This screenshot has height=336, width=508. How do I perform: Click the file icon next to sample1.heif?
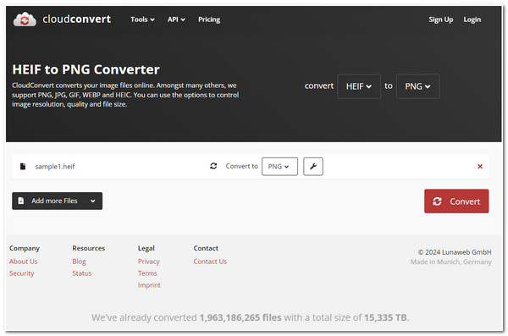[23, 166]
